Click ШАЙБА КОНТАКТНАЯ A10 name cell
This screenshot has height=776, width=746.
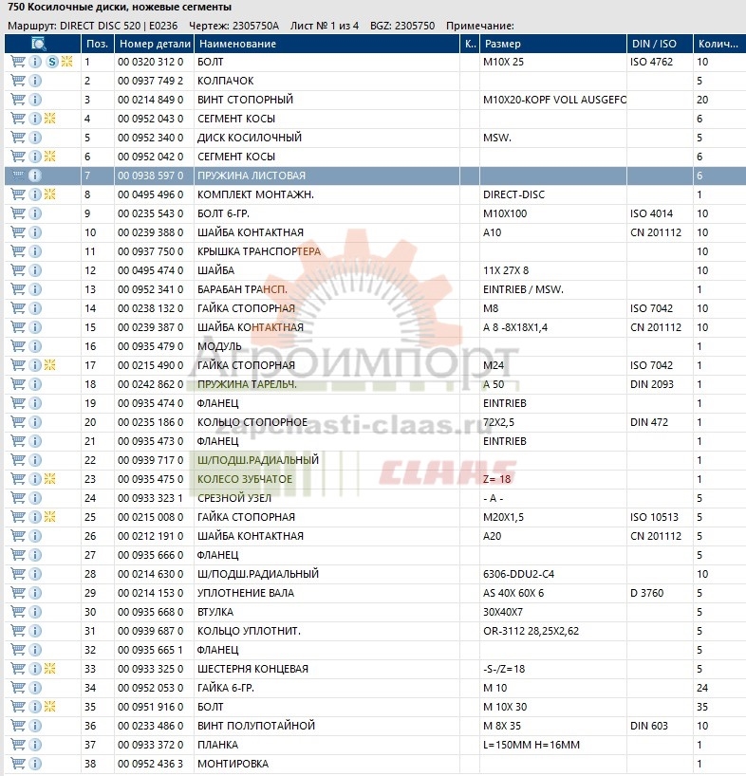[x=251, y=232]
